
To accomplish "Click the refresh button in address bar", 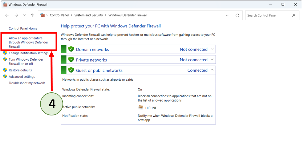I will 237,15.
